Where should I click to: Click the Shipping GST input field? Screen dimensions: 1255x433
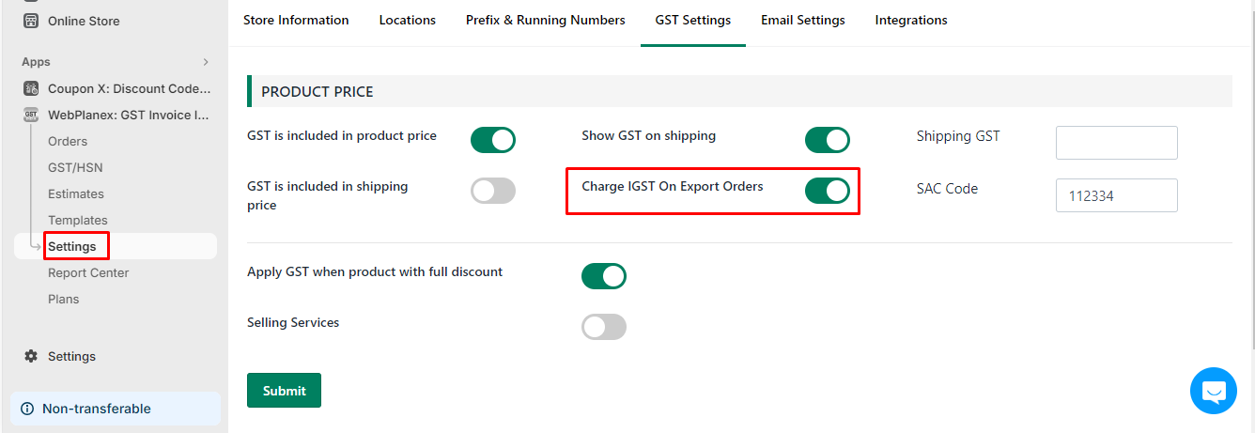tap(1117, 143)
